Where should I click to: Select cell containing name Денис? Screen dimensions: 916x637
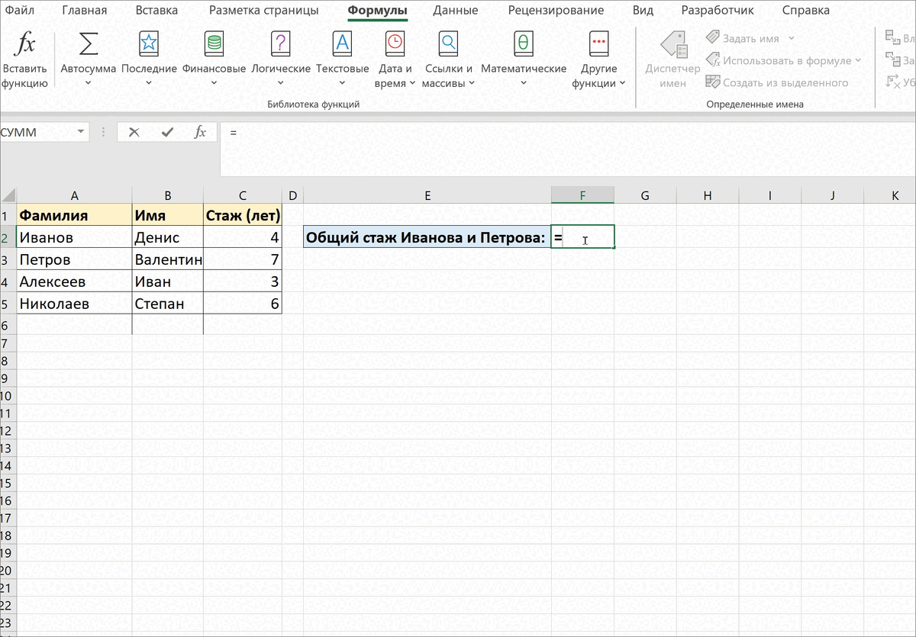point(167,238)
